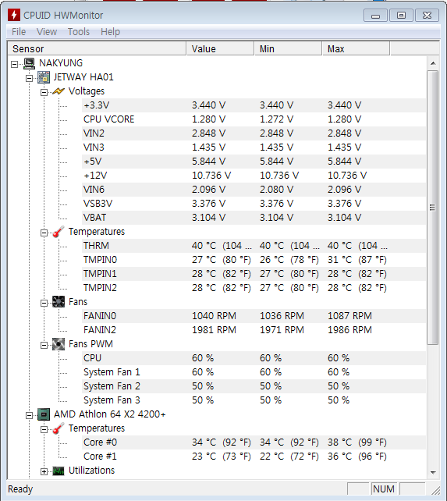Select the VSB3V voltage row

254,204
